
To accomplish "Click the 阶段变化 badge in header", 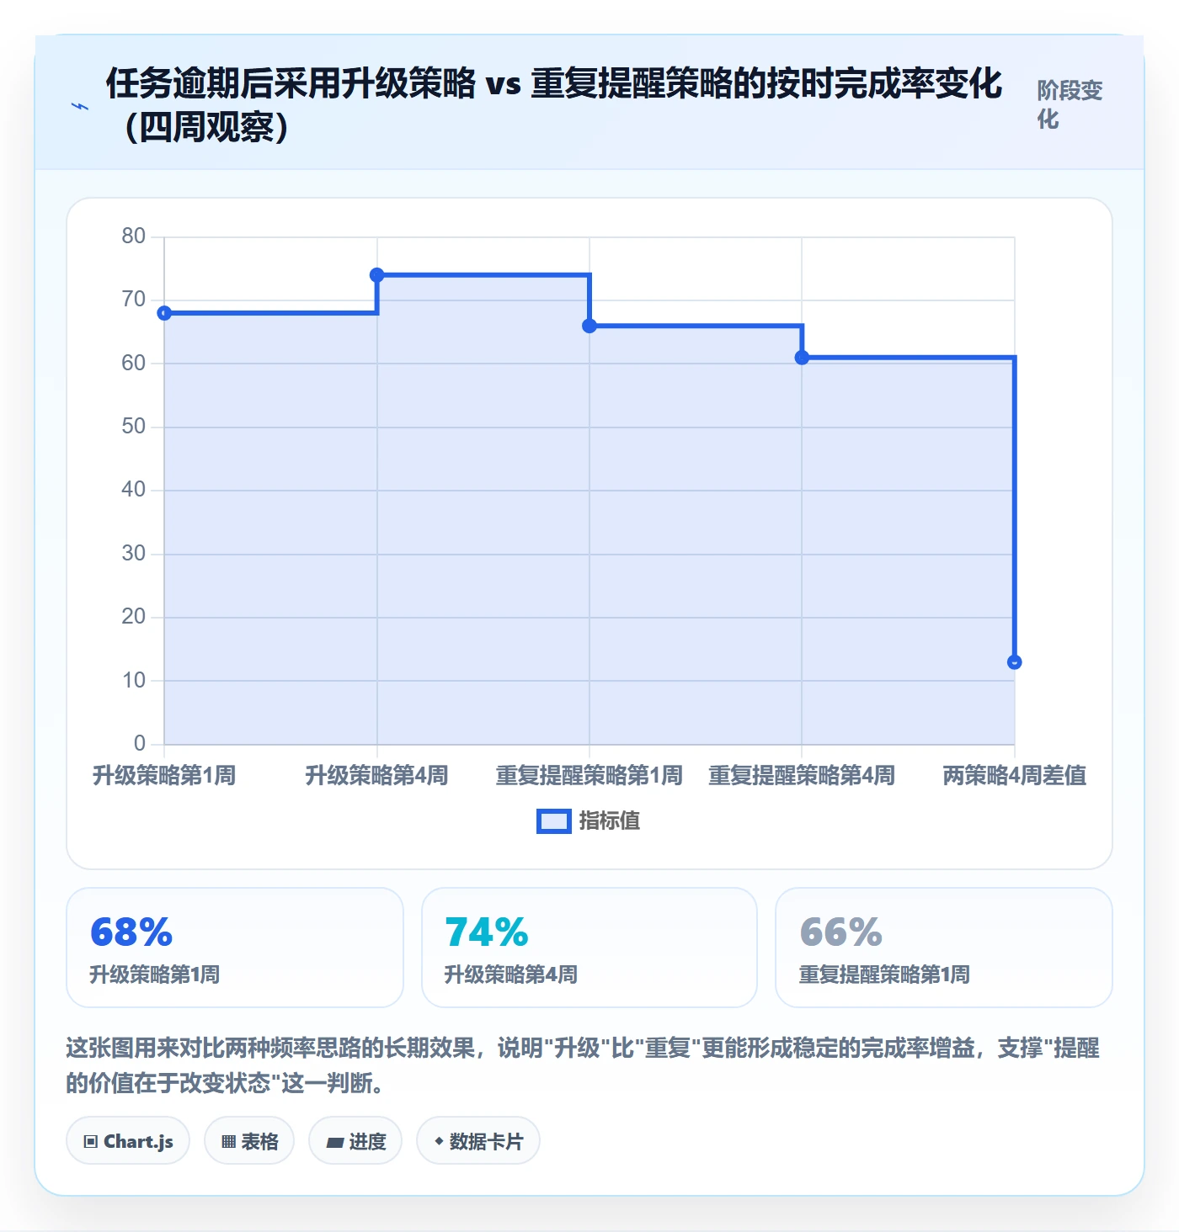I will pyautogui.click(x=1070, y=105).
